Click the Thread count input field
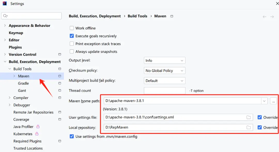This screenshot has height=152, width=279. pyautogui.click(x=165, y=91)
